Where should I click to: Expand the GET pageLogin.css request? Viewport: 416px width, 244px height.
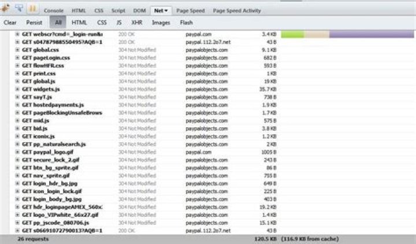(17, 58)
